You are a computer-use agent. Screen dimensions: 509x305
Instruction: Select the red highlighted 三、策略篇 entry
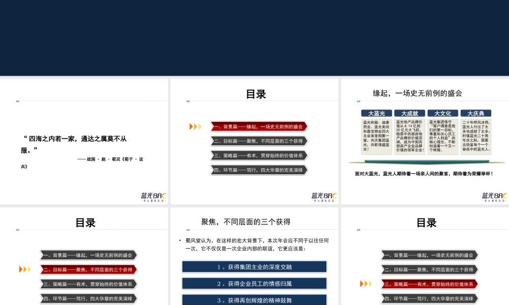tap(429, 284)
